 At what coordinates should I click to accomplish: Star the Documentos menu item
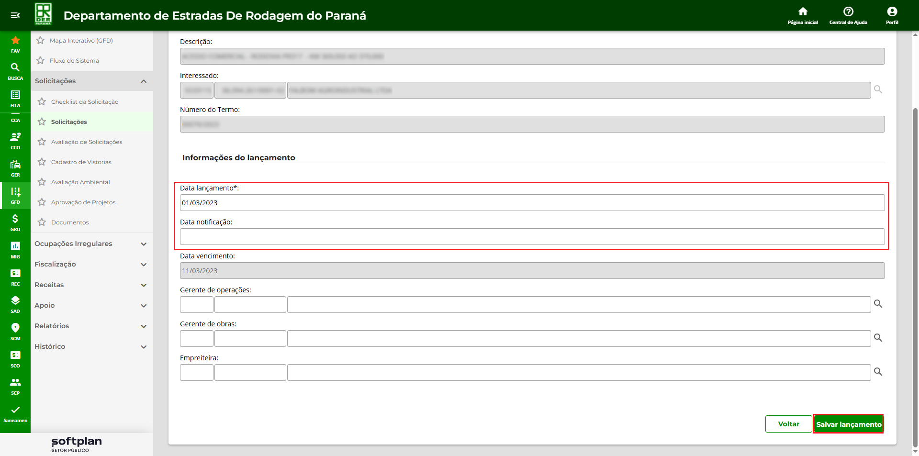[x=42, y=222]
